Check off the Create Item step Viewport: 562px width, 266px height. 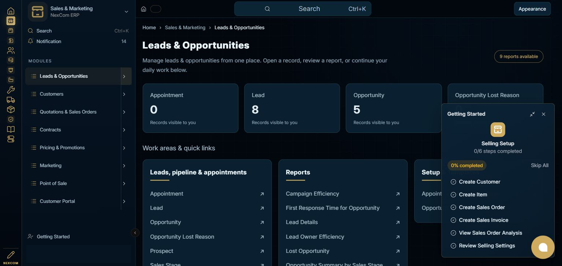pos(453,194)
